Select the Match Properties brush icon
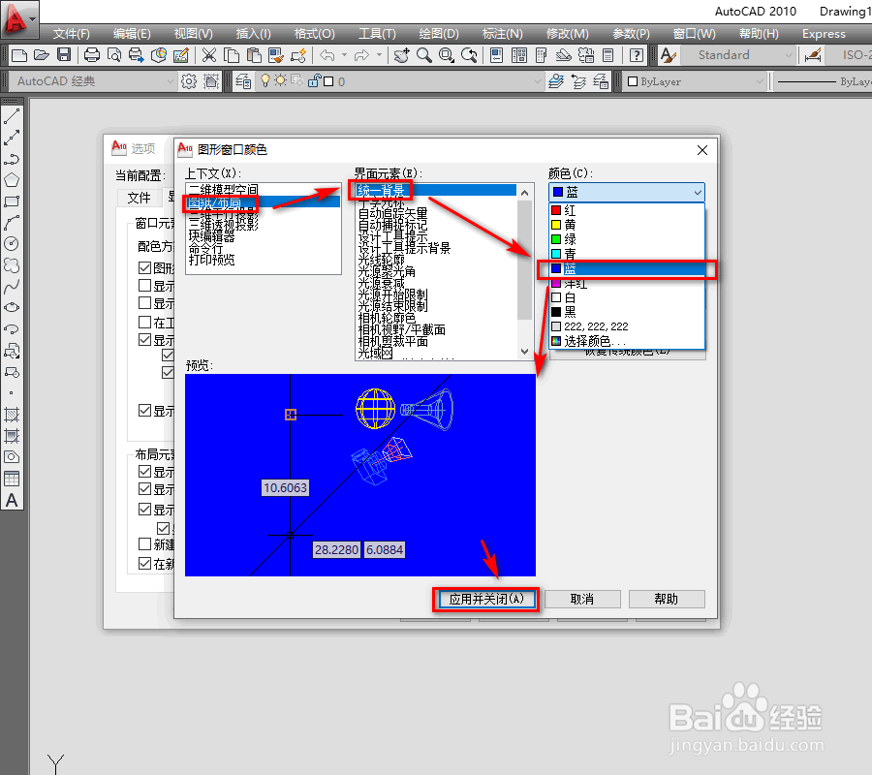The image size is (872, 775). [276, 55]
